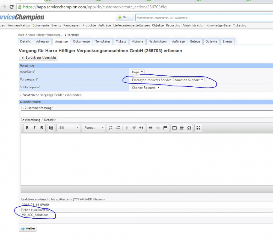Increase the indent in the editor
The image size is (273, 245).
click(x=134, y=128)
